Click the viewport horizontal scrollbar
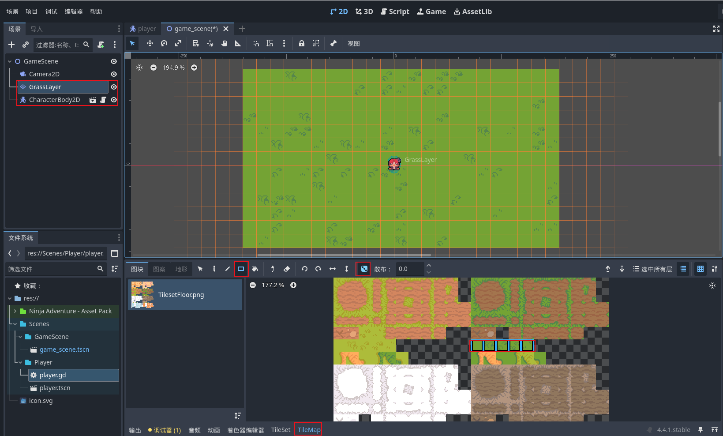Viewport: 723px width, 436px height. coord(344,255)
